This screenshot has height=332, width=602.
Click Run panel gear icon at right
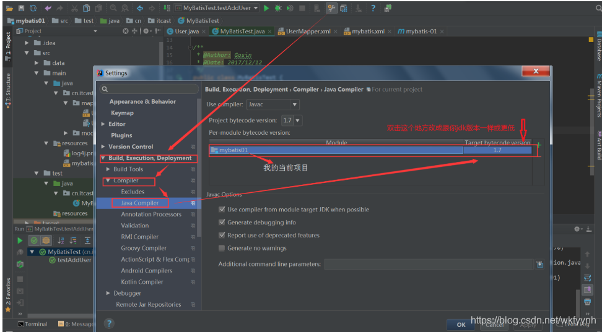click(x=577, y=229)
